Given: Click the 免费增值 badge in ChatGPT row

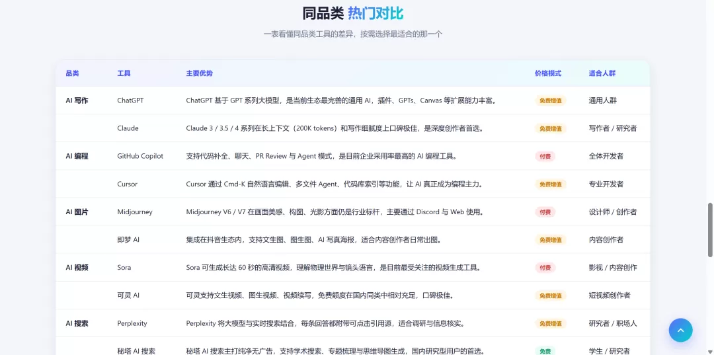Looking at the screenshot, I should click(551, 100).
